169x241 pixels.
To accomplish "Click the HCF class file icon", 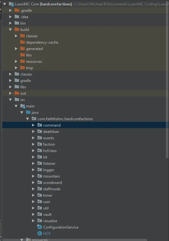I will click(x=39, y=233).
